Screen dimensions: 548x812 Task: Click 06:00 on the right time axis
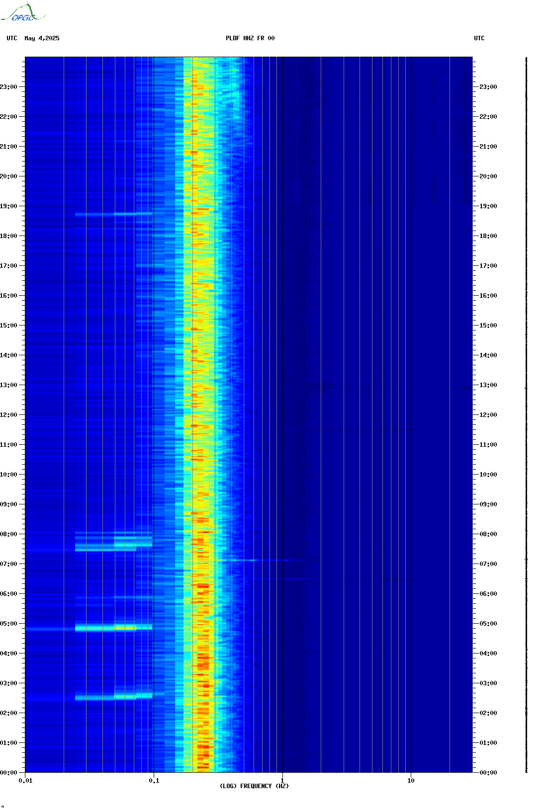(x=488, y=594)
